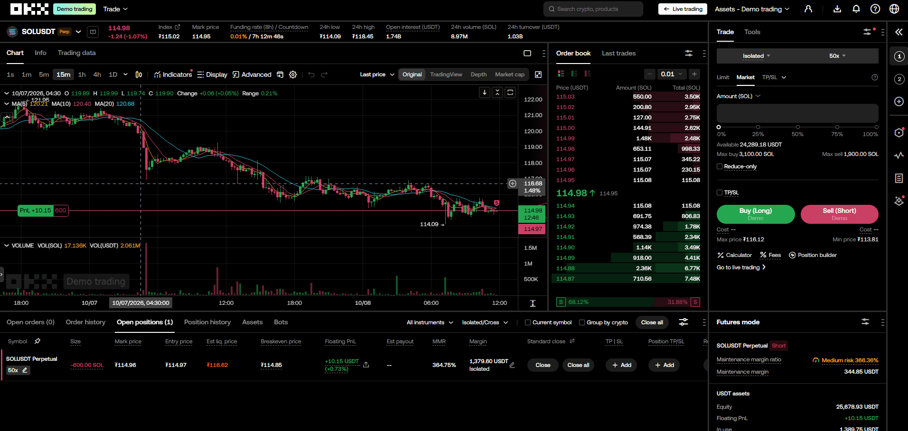Screen dimensions: 908x431
Task: Open Isolated margin mode dropdown
Action: point(757,56)
